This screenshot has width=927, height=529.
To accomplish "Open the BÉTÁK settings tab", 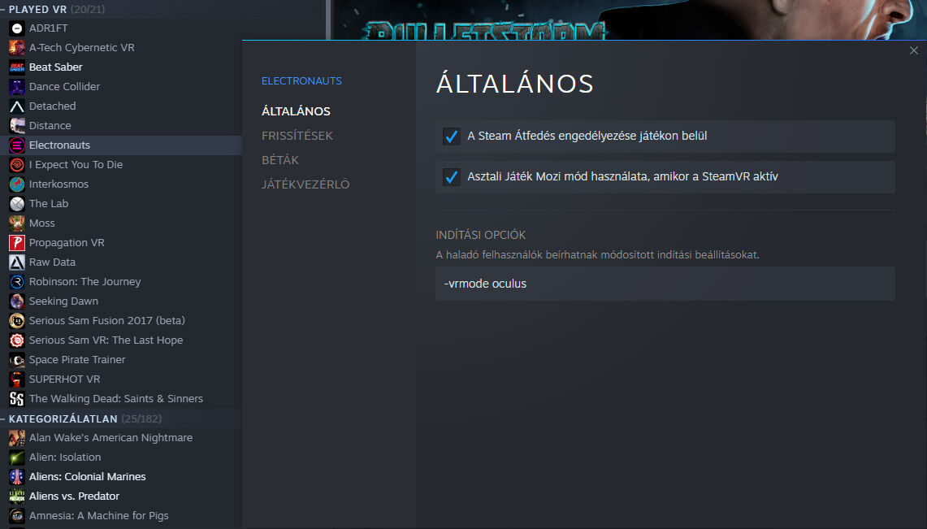I will (x=280, y=159).
